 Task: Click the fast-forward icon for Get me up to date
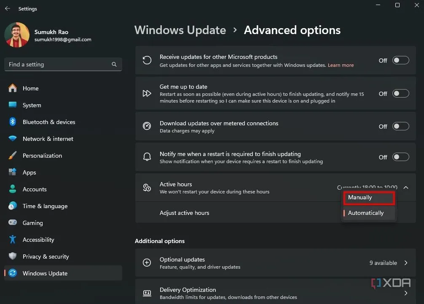pyautogui.click(x=147, y=93)
